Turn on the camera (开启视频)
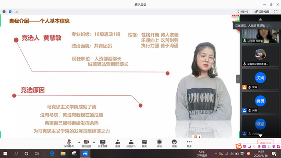 pos(86,144)
